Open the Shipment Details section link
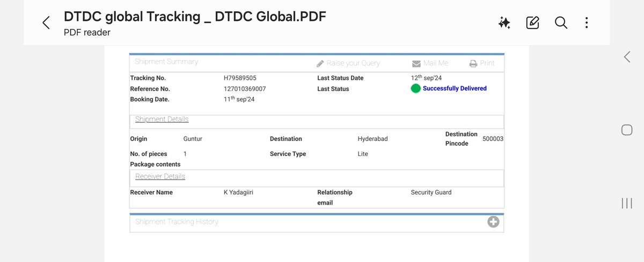Viewport: 644px width, 262px height. 162,119
